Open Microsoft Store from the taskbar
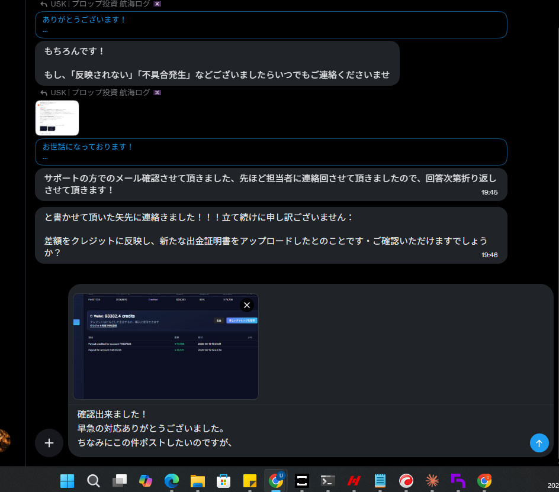The width and height of the screenshot is (559, 492). 223,481
